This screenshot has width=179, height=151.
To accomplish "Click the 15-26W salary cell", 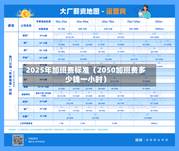I will pos(61,45).
